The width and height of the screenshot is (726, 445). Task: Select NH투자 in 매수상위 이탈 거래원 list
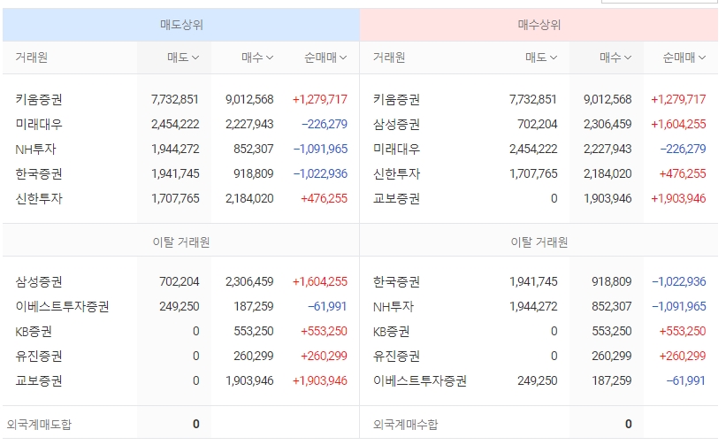[x=394, y=306]
